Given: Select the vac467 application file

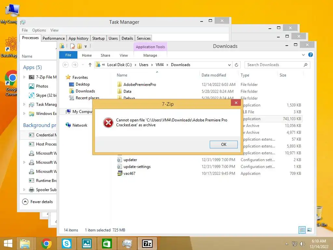Looking at the screenshot, I should (129, 174).
